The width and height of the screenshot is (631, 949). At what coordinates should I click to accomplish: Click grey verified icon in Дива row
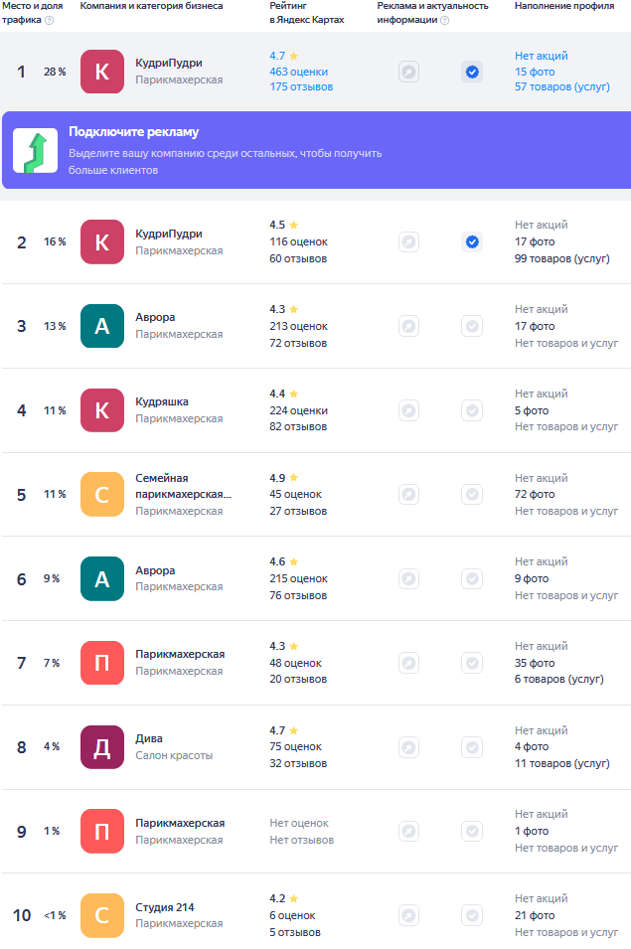click(472, 747)
